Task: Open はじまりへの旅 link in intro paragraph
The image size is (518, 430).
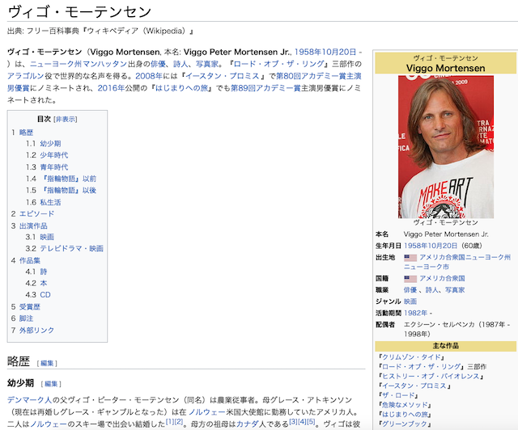Action: [x=181, y=88]
